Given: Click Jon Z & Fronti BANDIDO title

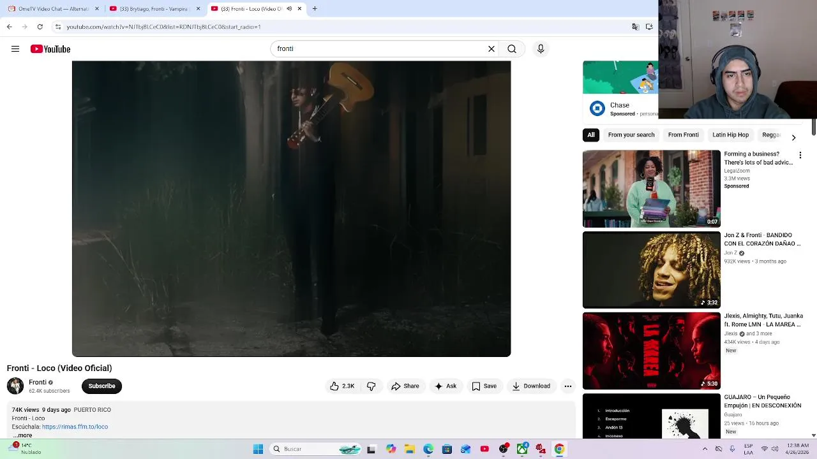Looking at the screenshot, I should coord(762,239).
